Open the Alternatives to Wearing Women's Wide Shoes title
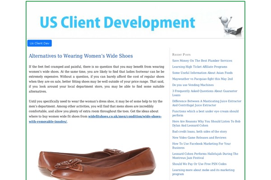Image resolution: width=271 pixels, height=180 pixels. click(81, 56)
